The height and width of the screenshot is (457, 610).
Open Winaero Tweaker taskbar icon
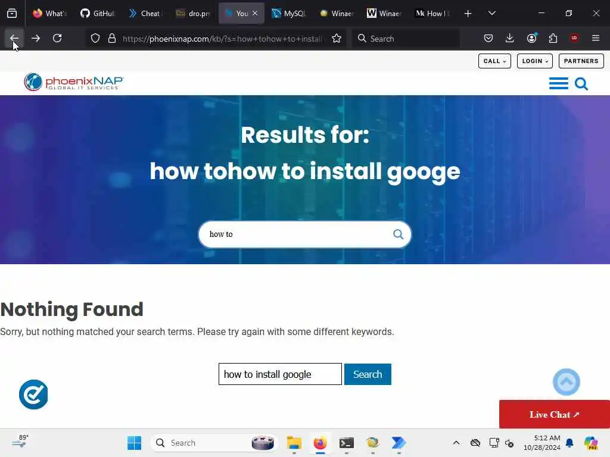373,443
